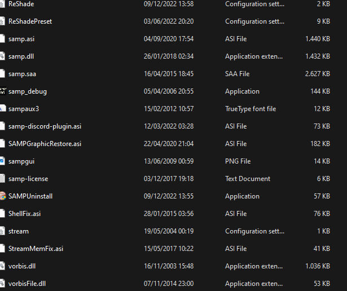Select the SAMPUninstall file name
The width and height of the screenshot is (347, 291).
coord(30,196)
